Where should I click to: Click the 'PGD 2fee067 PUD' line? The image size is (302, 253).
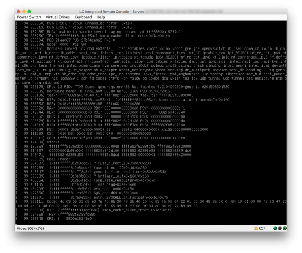(65, 40)
